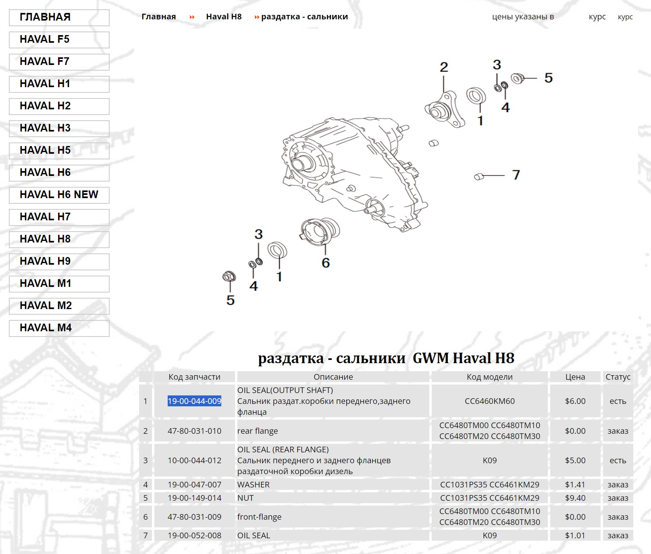This screenshot has width=651, height=554.
Task: Open HAVAL M1 catalog
Action: 59,284
